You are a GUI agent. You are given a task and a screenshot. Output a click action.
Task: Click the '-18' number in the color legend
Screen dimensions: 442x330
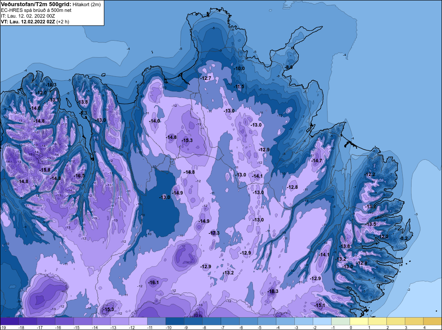[x=21, y=327]
